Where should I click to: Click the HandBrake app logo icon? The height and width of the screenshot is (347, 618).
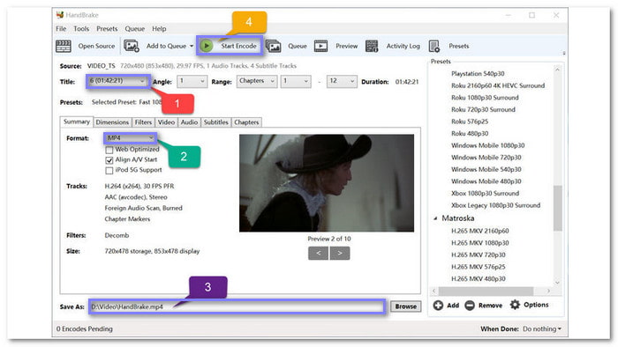click(60, 15)
